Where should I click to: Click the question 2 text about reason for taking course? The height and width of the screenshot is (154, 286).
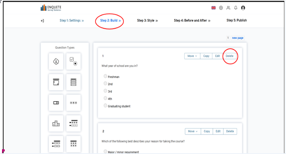143,141
